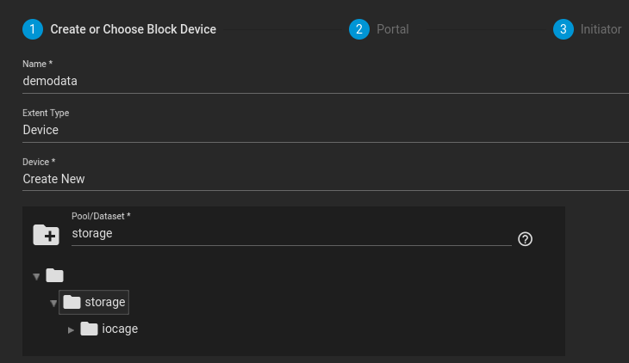Click step 2 circle icon
Viewport: 629px width, 363px height.
pos(359,29)
